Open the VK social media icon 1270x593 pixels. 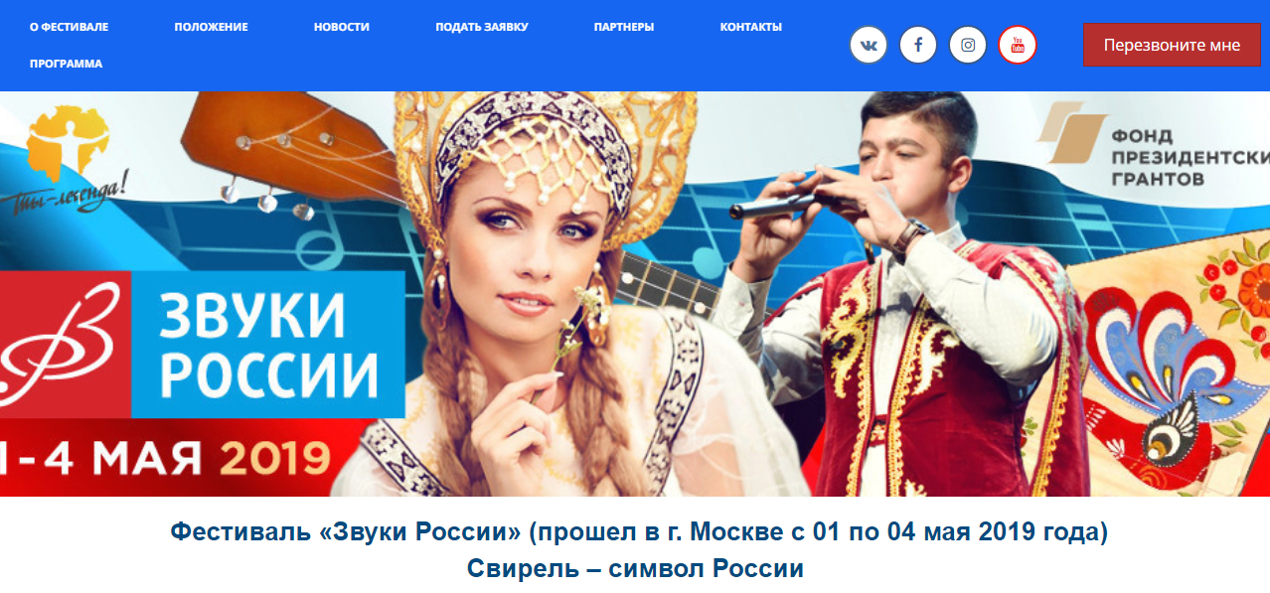869,45
